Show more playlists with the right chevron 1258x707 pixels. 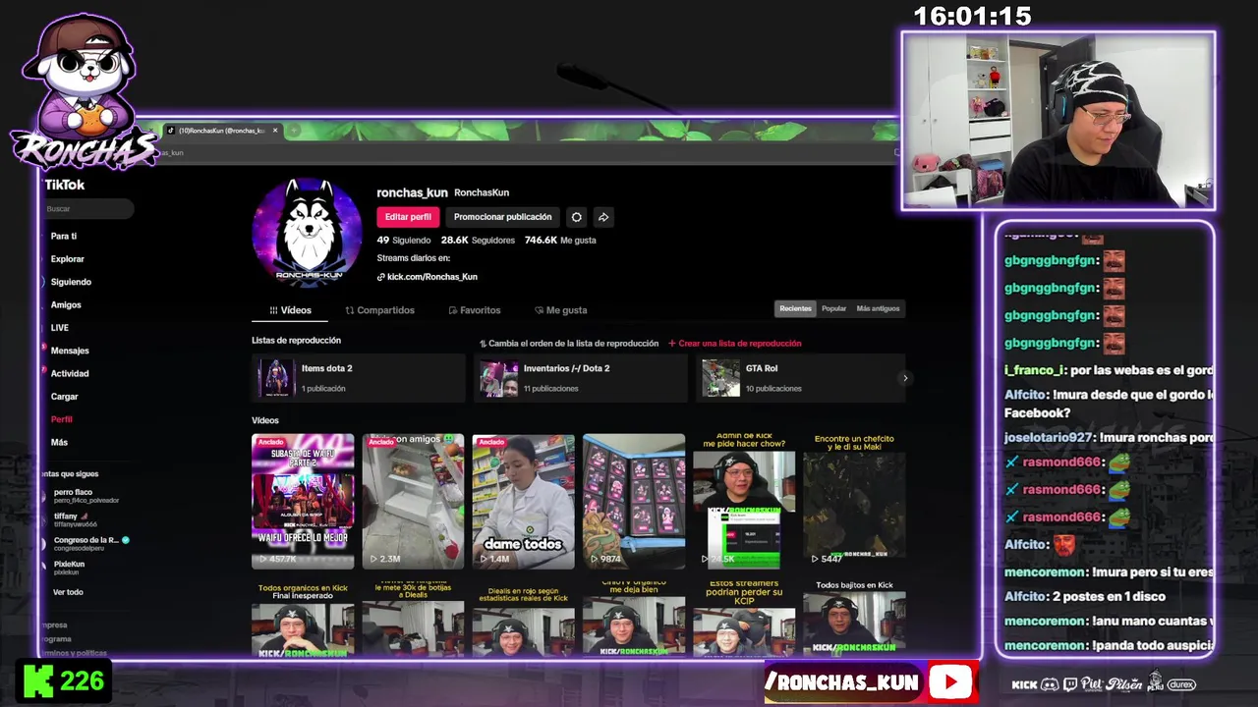coord(905,378)
